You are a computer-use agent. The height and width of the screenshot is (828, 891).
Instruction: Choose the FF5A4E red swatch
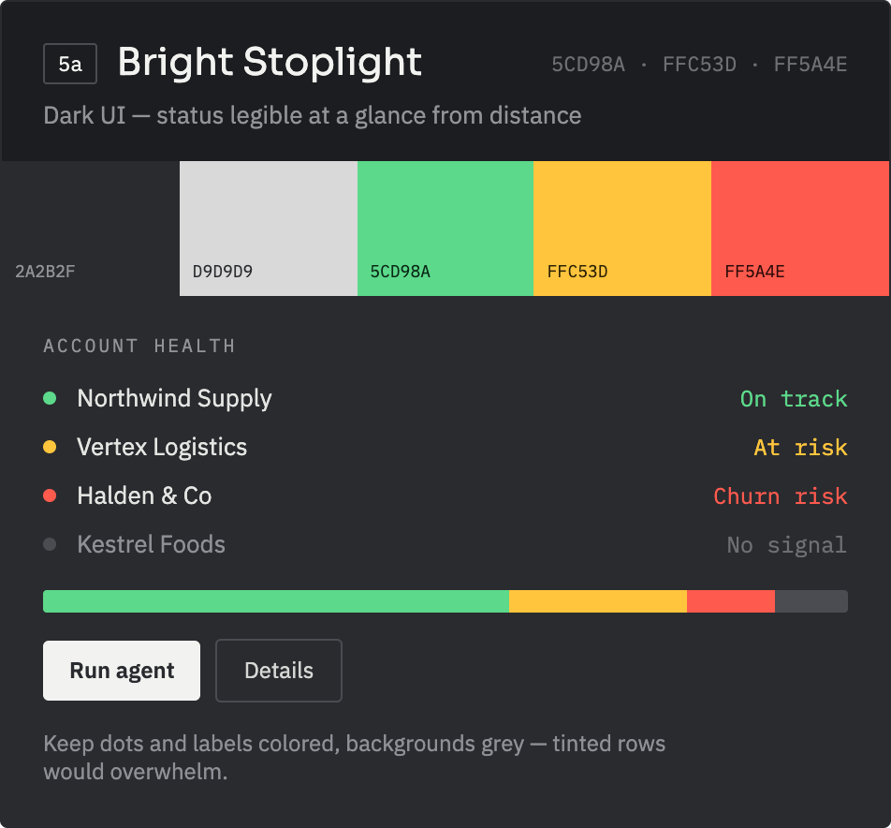coord(800,228)
